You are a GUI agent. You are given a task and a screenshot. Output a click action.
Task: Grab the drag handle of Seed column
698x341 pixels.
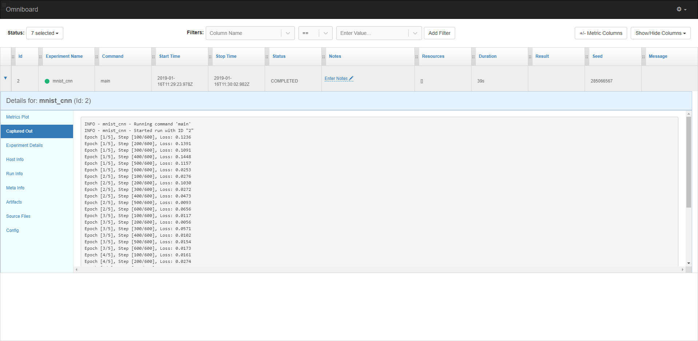pos(587,57)
